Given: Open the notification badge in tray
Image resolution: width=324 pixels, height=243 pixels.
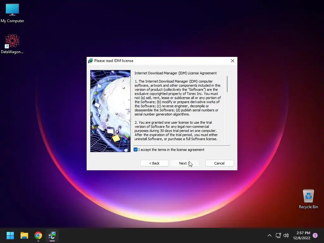Looking at the screenshot, I should [x=315, y=235].
